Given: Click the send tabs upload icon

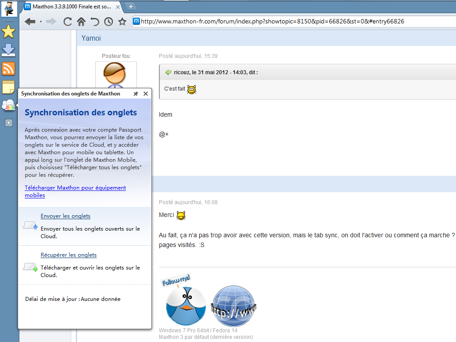Looking at the screenshot, I should coord(30,226).
